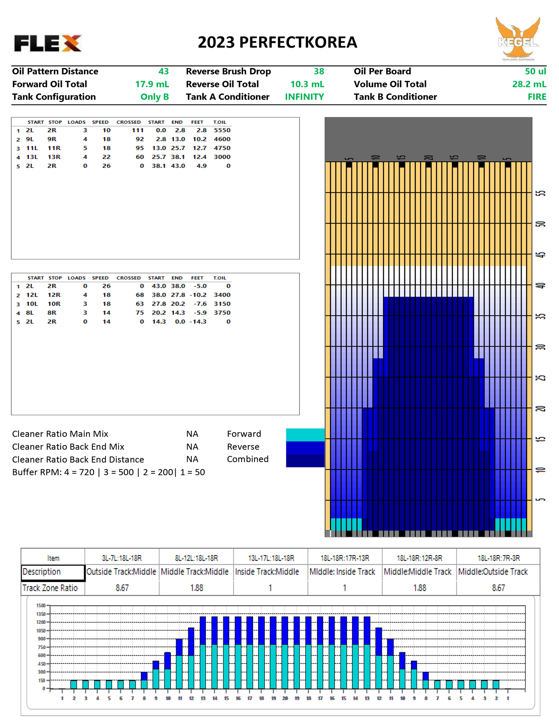
Task: Click the T.OIL cell "3000" in the forward table
Action: 222,157
